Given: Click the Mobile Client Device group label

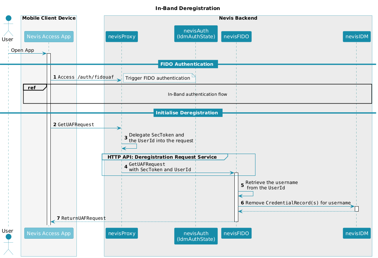Looking at the screenshot, I should (x=49, y=18).
